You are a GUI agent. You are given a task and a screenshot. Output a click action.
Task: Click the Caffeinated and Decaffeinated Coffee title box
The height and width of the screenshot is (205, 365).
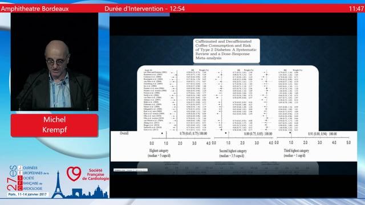(x=226, y=51)
